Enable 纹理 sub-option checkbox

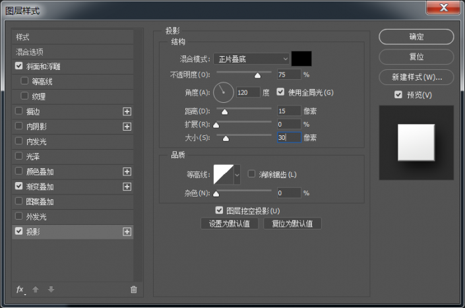tap(24, 96)
